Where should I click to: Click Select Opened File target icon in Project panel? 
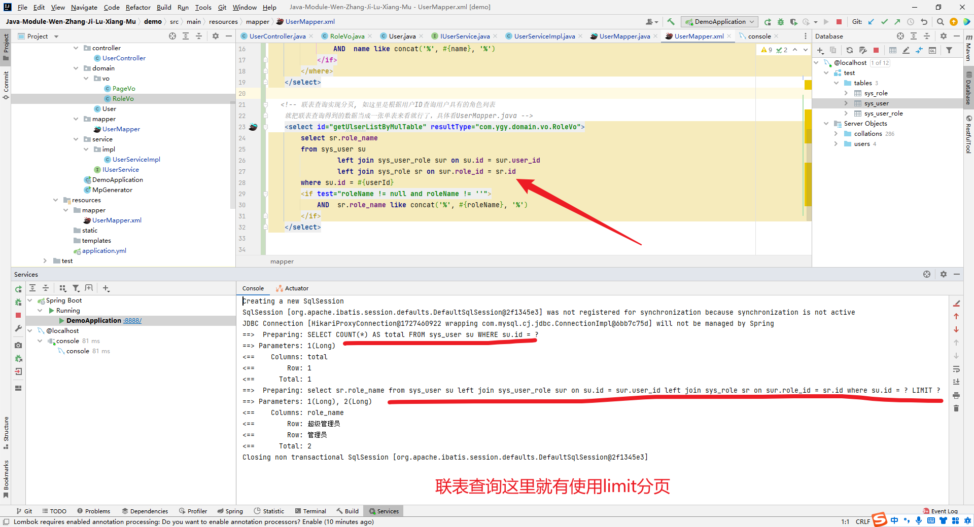coord(172,36)
